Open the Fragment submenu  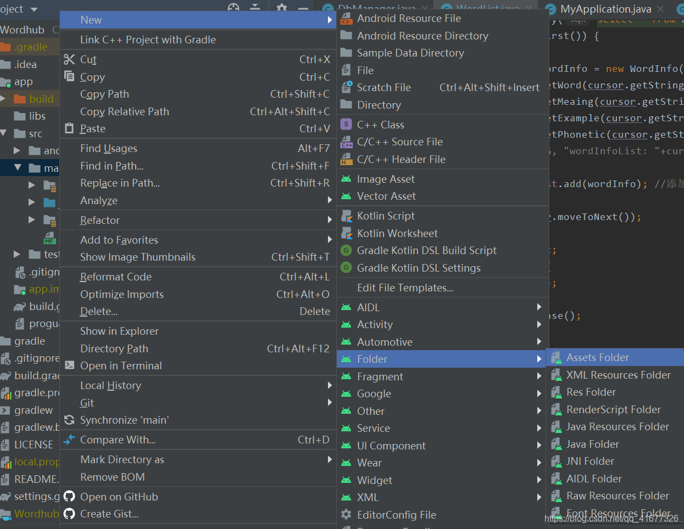442,376
